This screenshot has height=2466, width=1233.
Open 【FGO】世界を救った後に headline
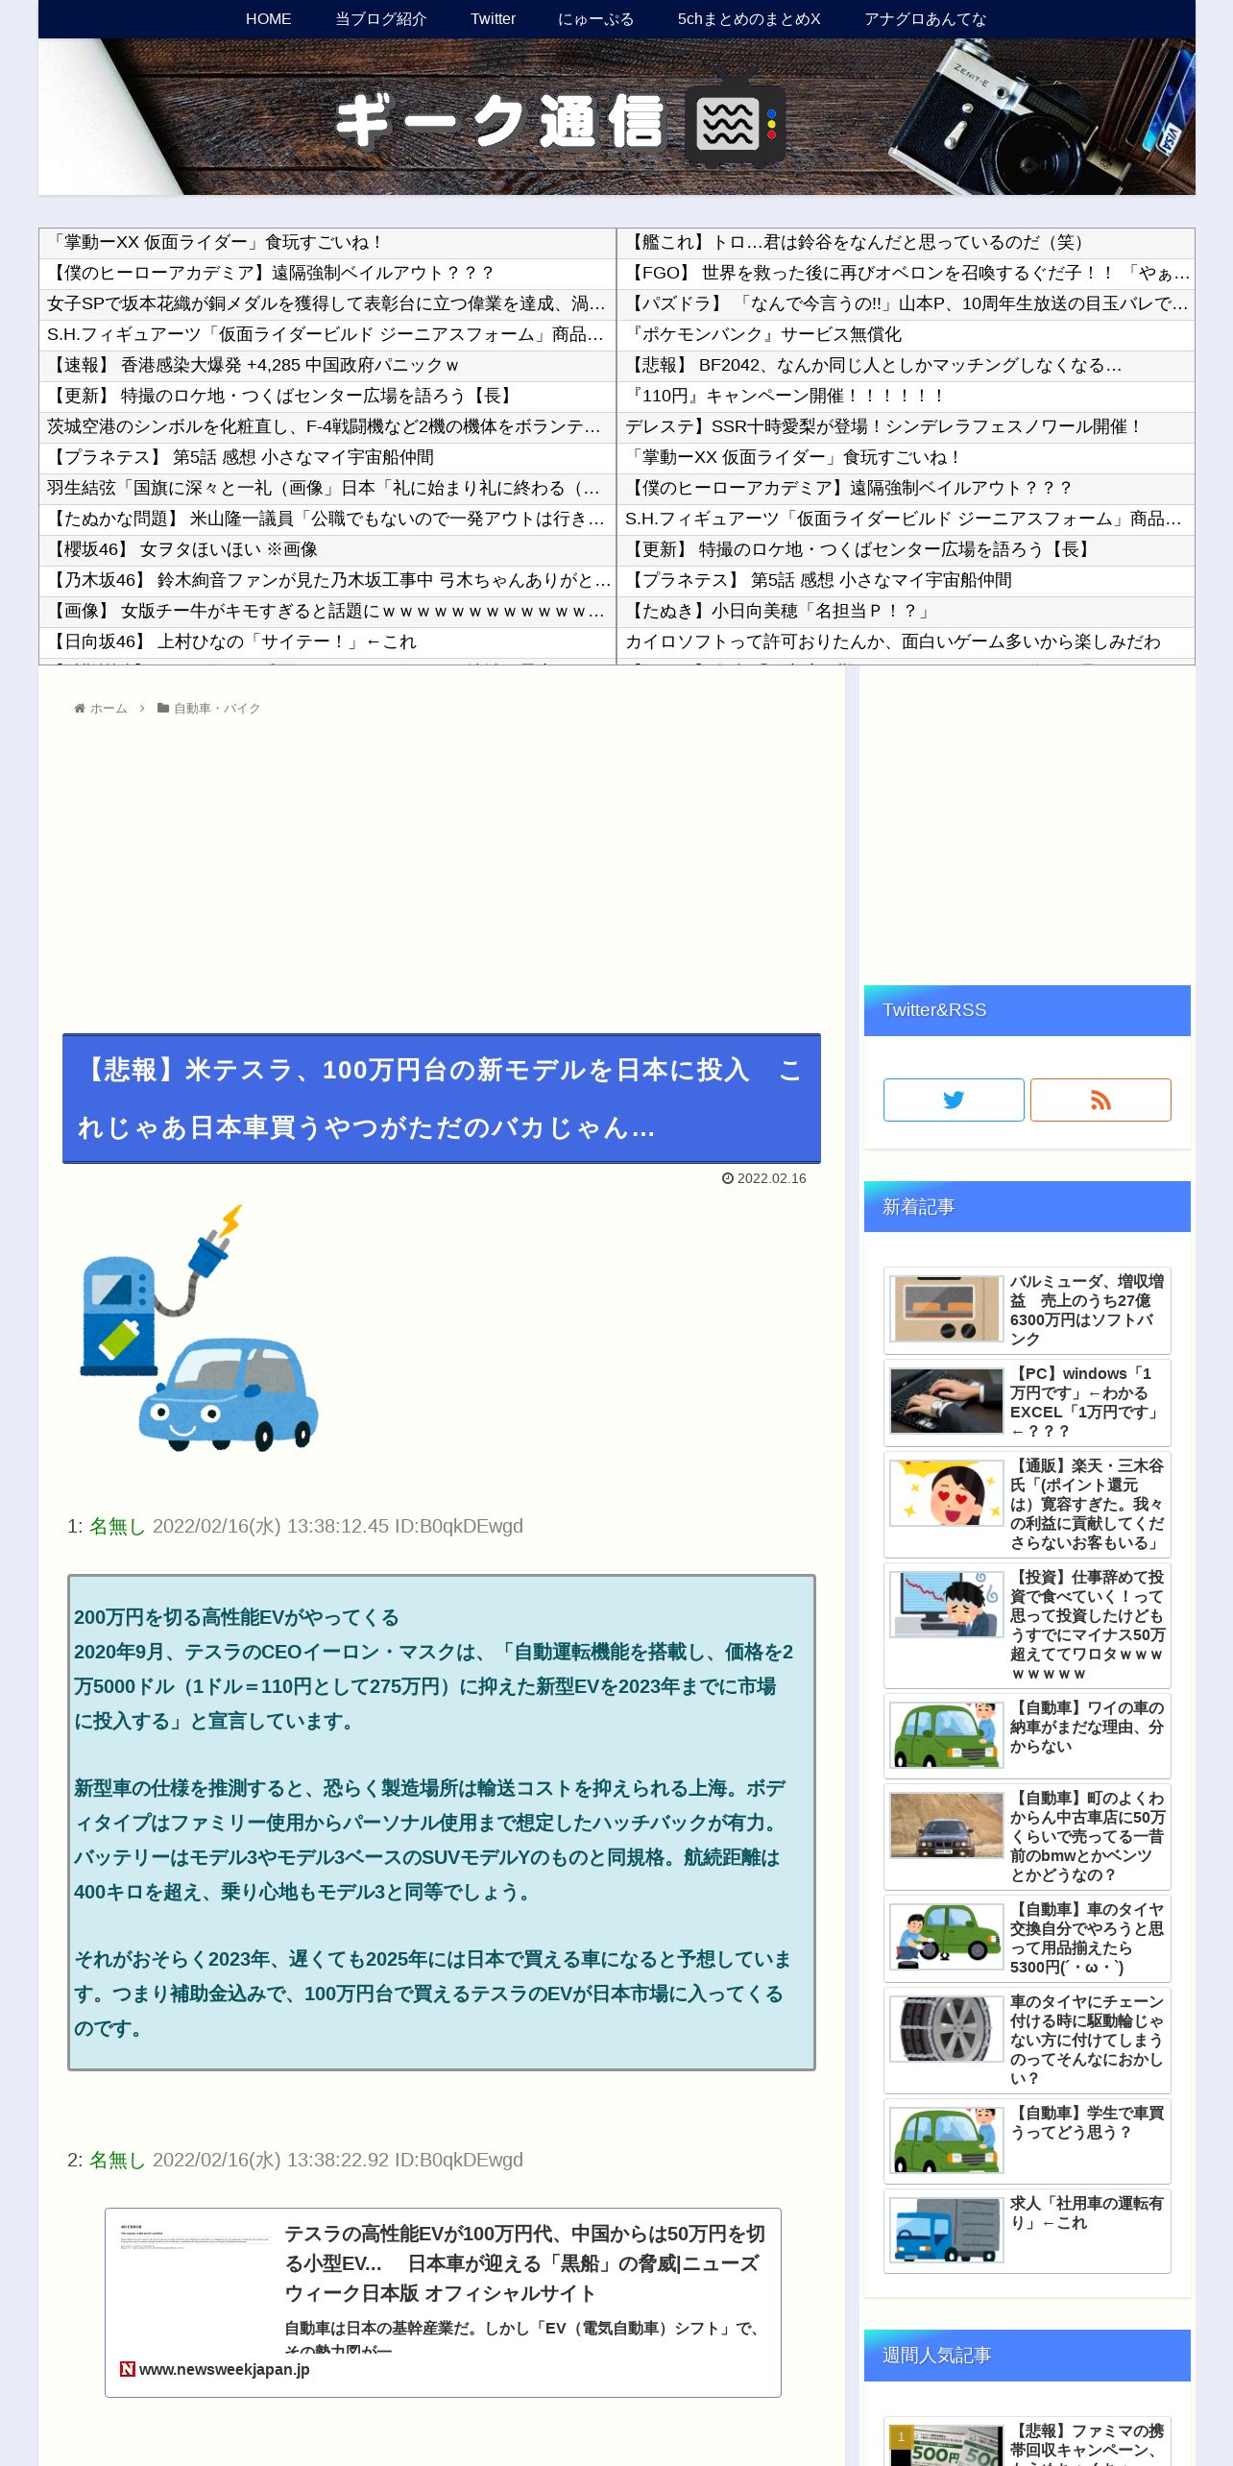(906, 274)
